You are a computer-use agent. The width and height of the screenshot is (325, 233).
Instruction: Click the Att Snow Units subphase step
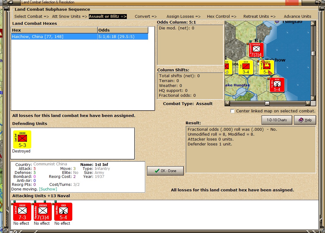click(70, 16)
